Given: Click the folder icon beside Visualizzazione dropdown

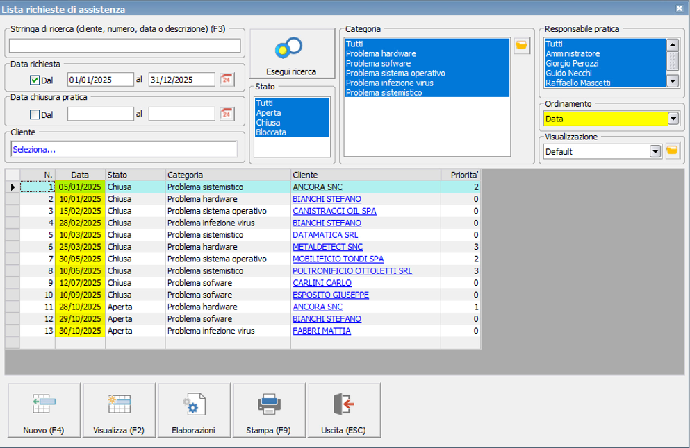Looking at the screenshot, I should click(x=672, y=150).
